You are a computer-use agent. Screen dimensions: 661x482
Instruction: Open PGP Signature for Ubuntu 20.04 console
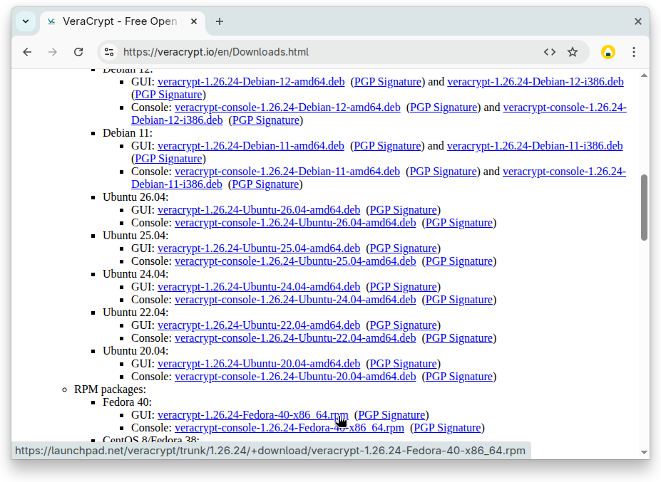click(x=459, y=377)
